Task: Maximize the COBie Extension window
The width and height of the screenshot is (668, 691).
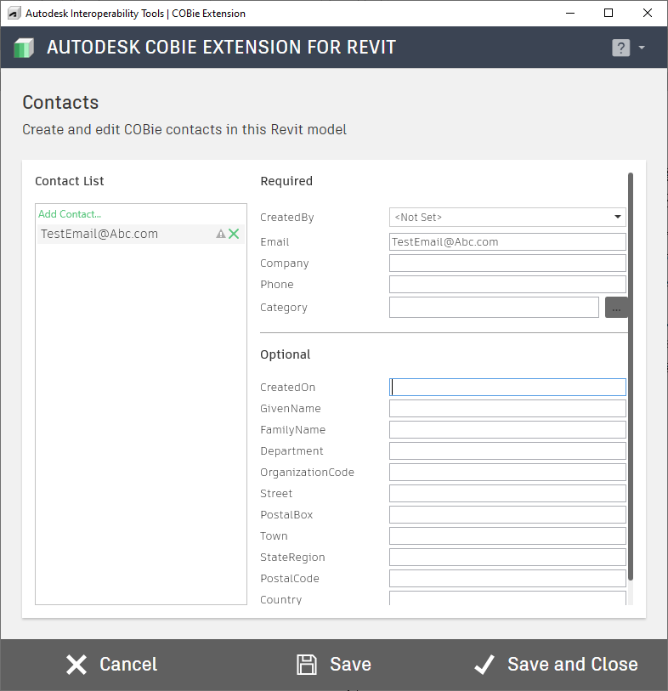Action: [609, 14]
